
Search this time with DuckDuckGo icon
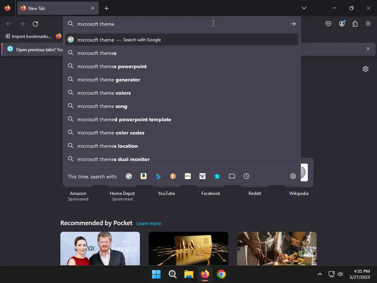tap(173, 176)
